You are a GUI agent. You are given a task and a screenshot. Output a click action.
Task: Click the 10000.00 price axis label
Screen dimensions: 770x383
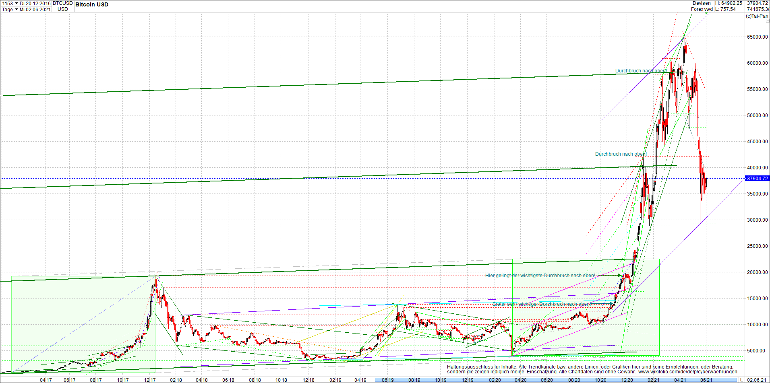758,325
